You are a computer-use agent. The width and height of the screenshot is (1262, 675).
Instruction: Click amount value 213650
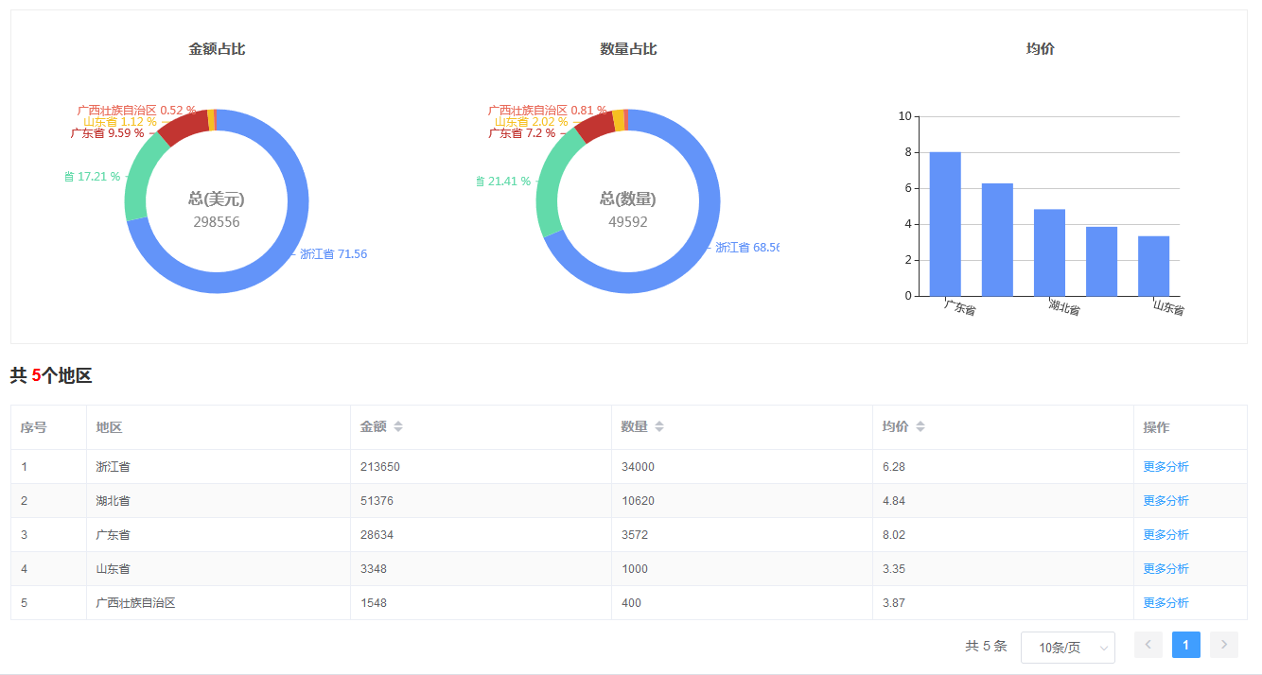380,467
